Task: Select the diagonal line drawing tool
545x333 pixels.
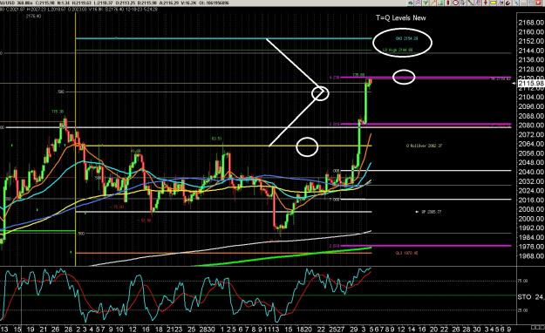Action: [x=470, y=3]
